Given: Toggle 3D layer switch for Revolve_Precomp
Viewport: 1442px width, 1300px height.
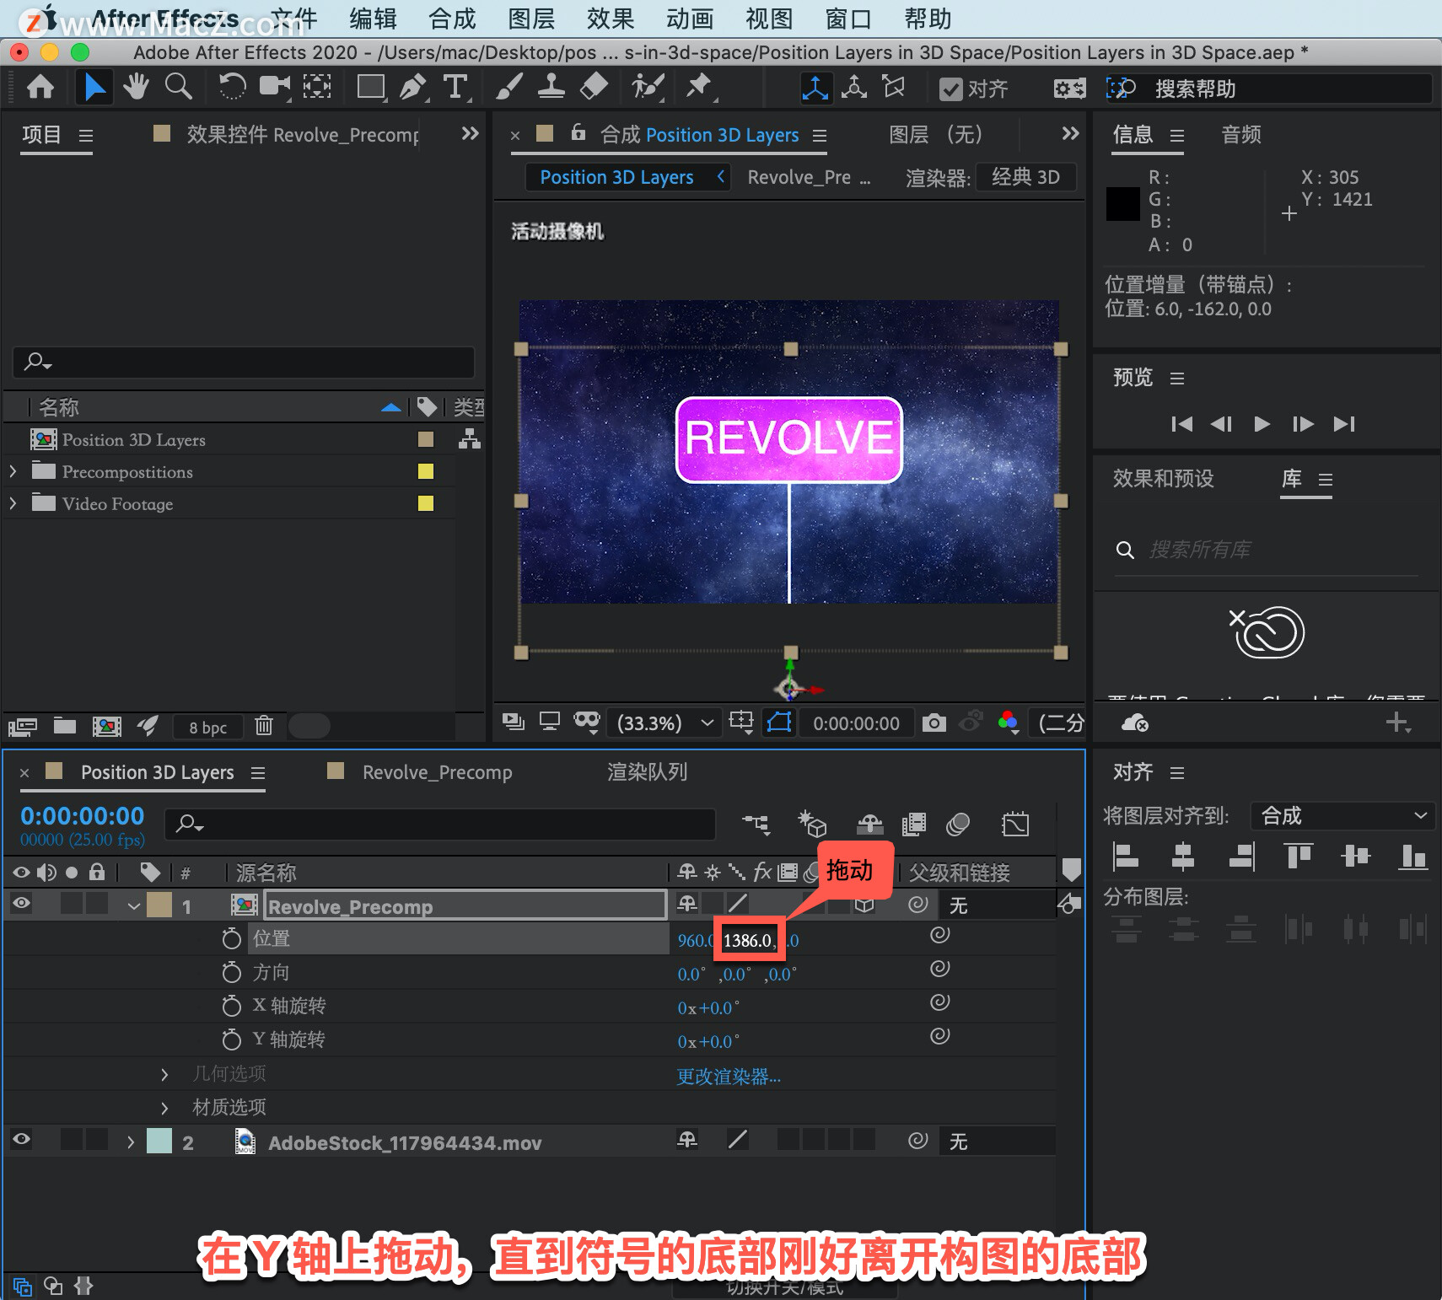Looking at the screenshot, I should pos(864,905).
